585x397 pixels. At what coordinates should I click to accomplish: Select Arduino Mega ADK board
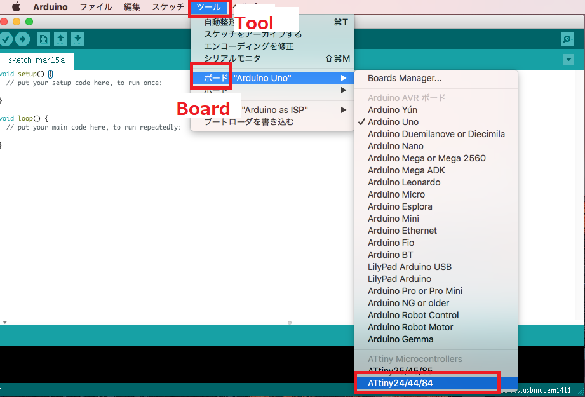pyautogui.click(x=436, y=170)
